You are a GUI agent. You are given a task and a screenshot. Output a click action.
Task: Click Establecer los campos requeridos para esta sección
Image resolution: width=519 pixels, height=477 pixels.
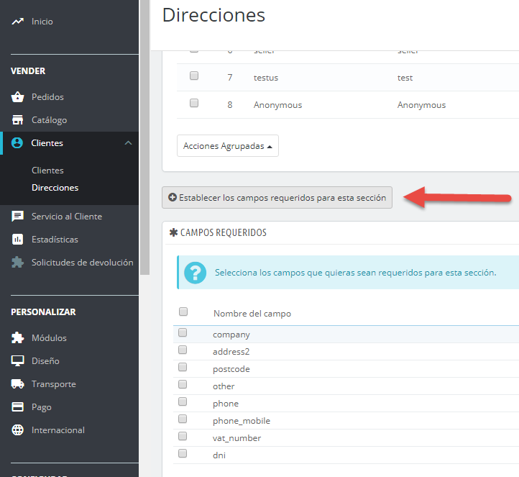click(277, 197)
